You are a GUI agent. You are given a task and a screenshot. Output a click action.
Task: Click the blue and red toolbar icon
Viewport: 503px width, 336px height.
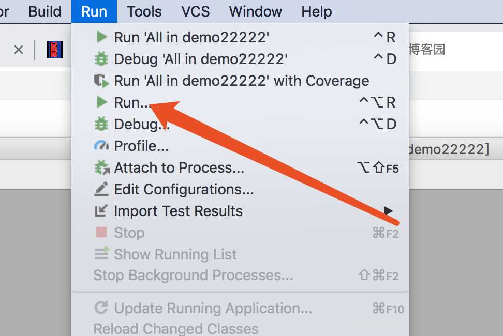click(55, 50)
